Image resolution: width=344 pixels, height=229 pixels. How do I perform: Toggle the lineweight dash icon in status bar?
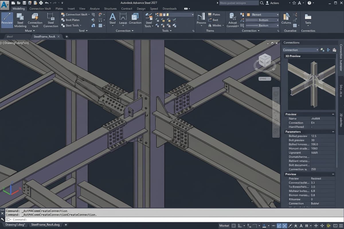click(273, 226)
